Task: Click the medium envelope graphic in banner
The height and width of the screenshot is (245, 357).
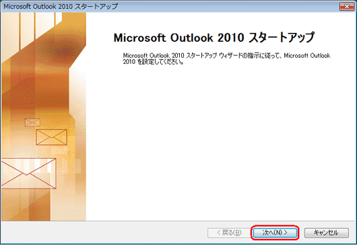Action: (51, 137)
